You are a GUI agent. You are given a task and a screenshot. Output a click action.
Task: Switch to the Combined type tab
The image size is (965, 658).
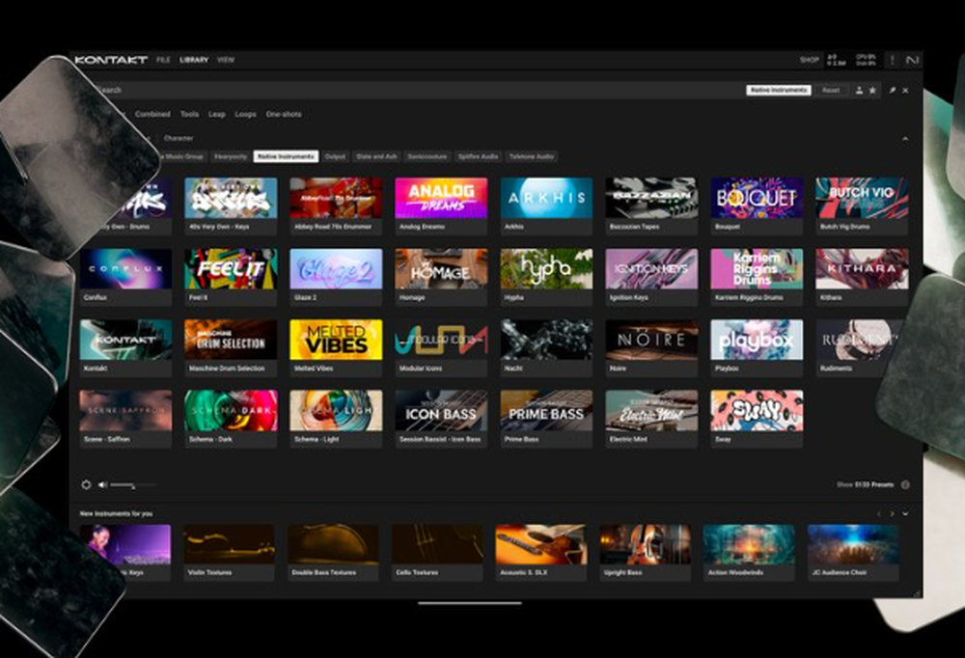point(152,114)
